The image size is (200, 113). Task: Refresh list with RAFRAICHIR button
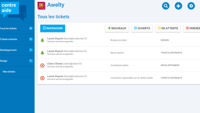[x=53, y=28]
